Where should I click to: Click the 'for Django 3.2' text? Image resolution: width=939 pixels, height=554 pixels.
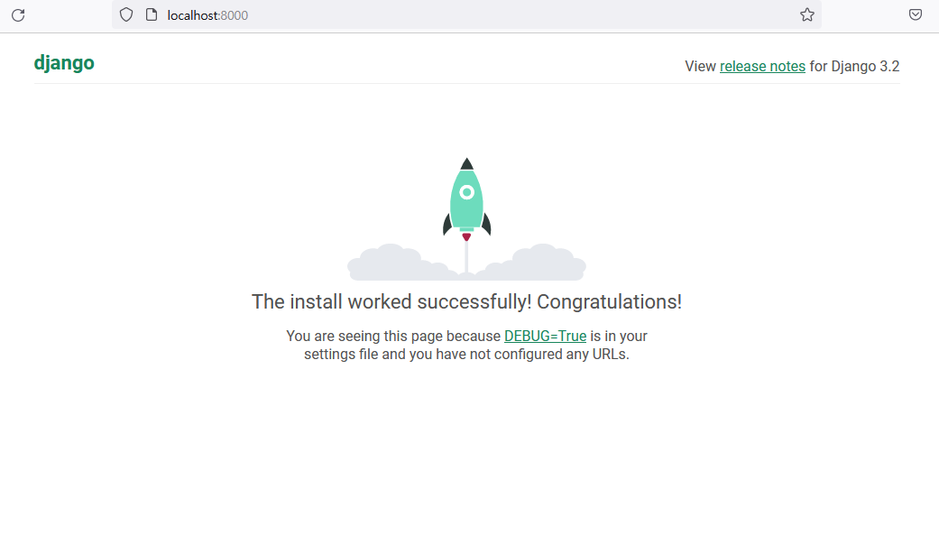coord(854,67)
